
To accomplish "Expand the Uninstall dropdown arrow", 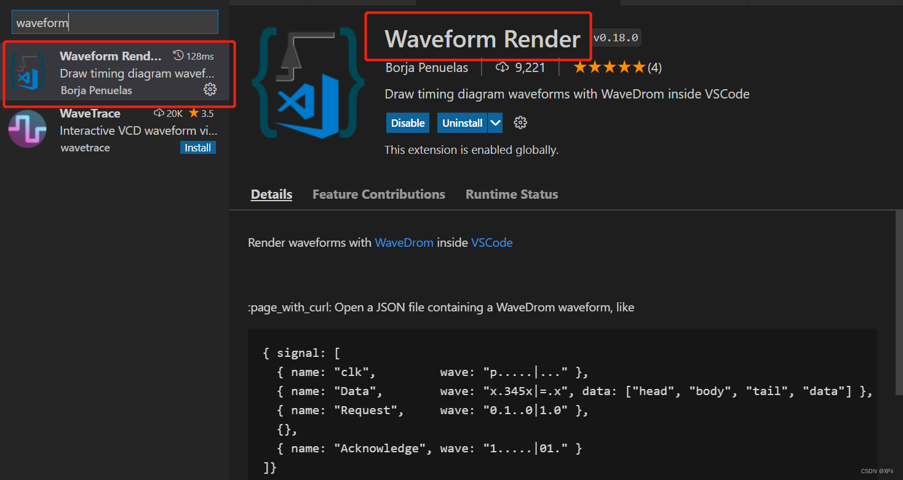I will tap(495, 123).
